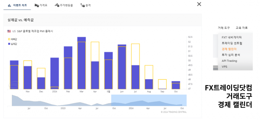Choose FXT 내비게이터 menu entry
The height and width of the screenshot is (120, 260).
(232, 37)
